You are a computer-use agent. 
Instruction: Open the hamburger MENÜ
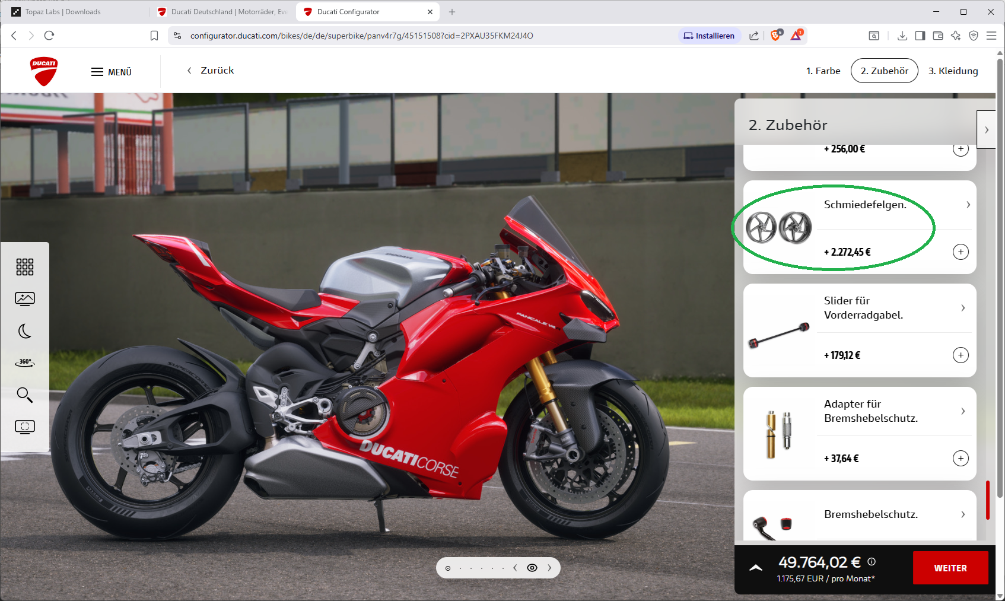click(112, 72)
